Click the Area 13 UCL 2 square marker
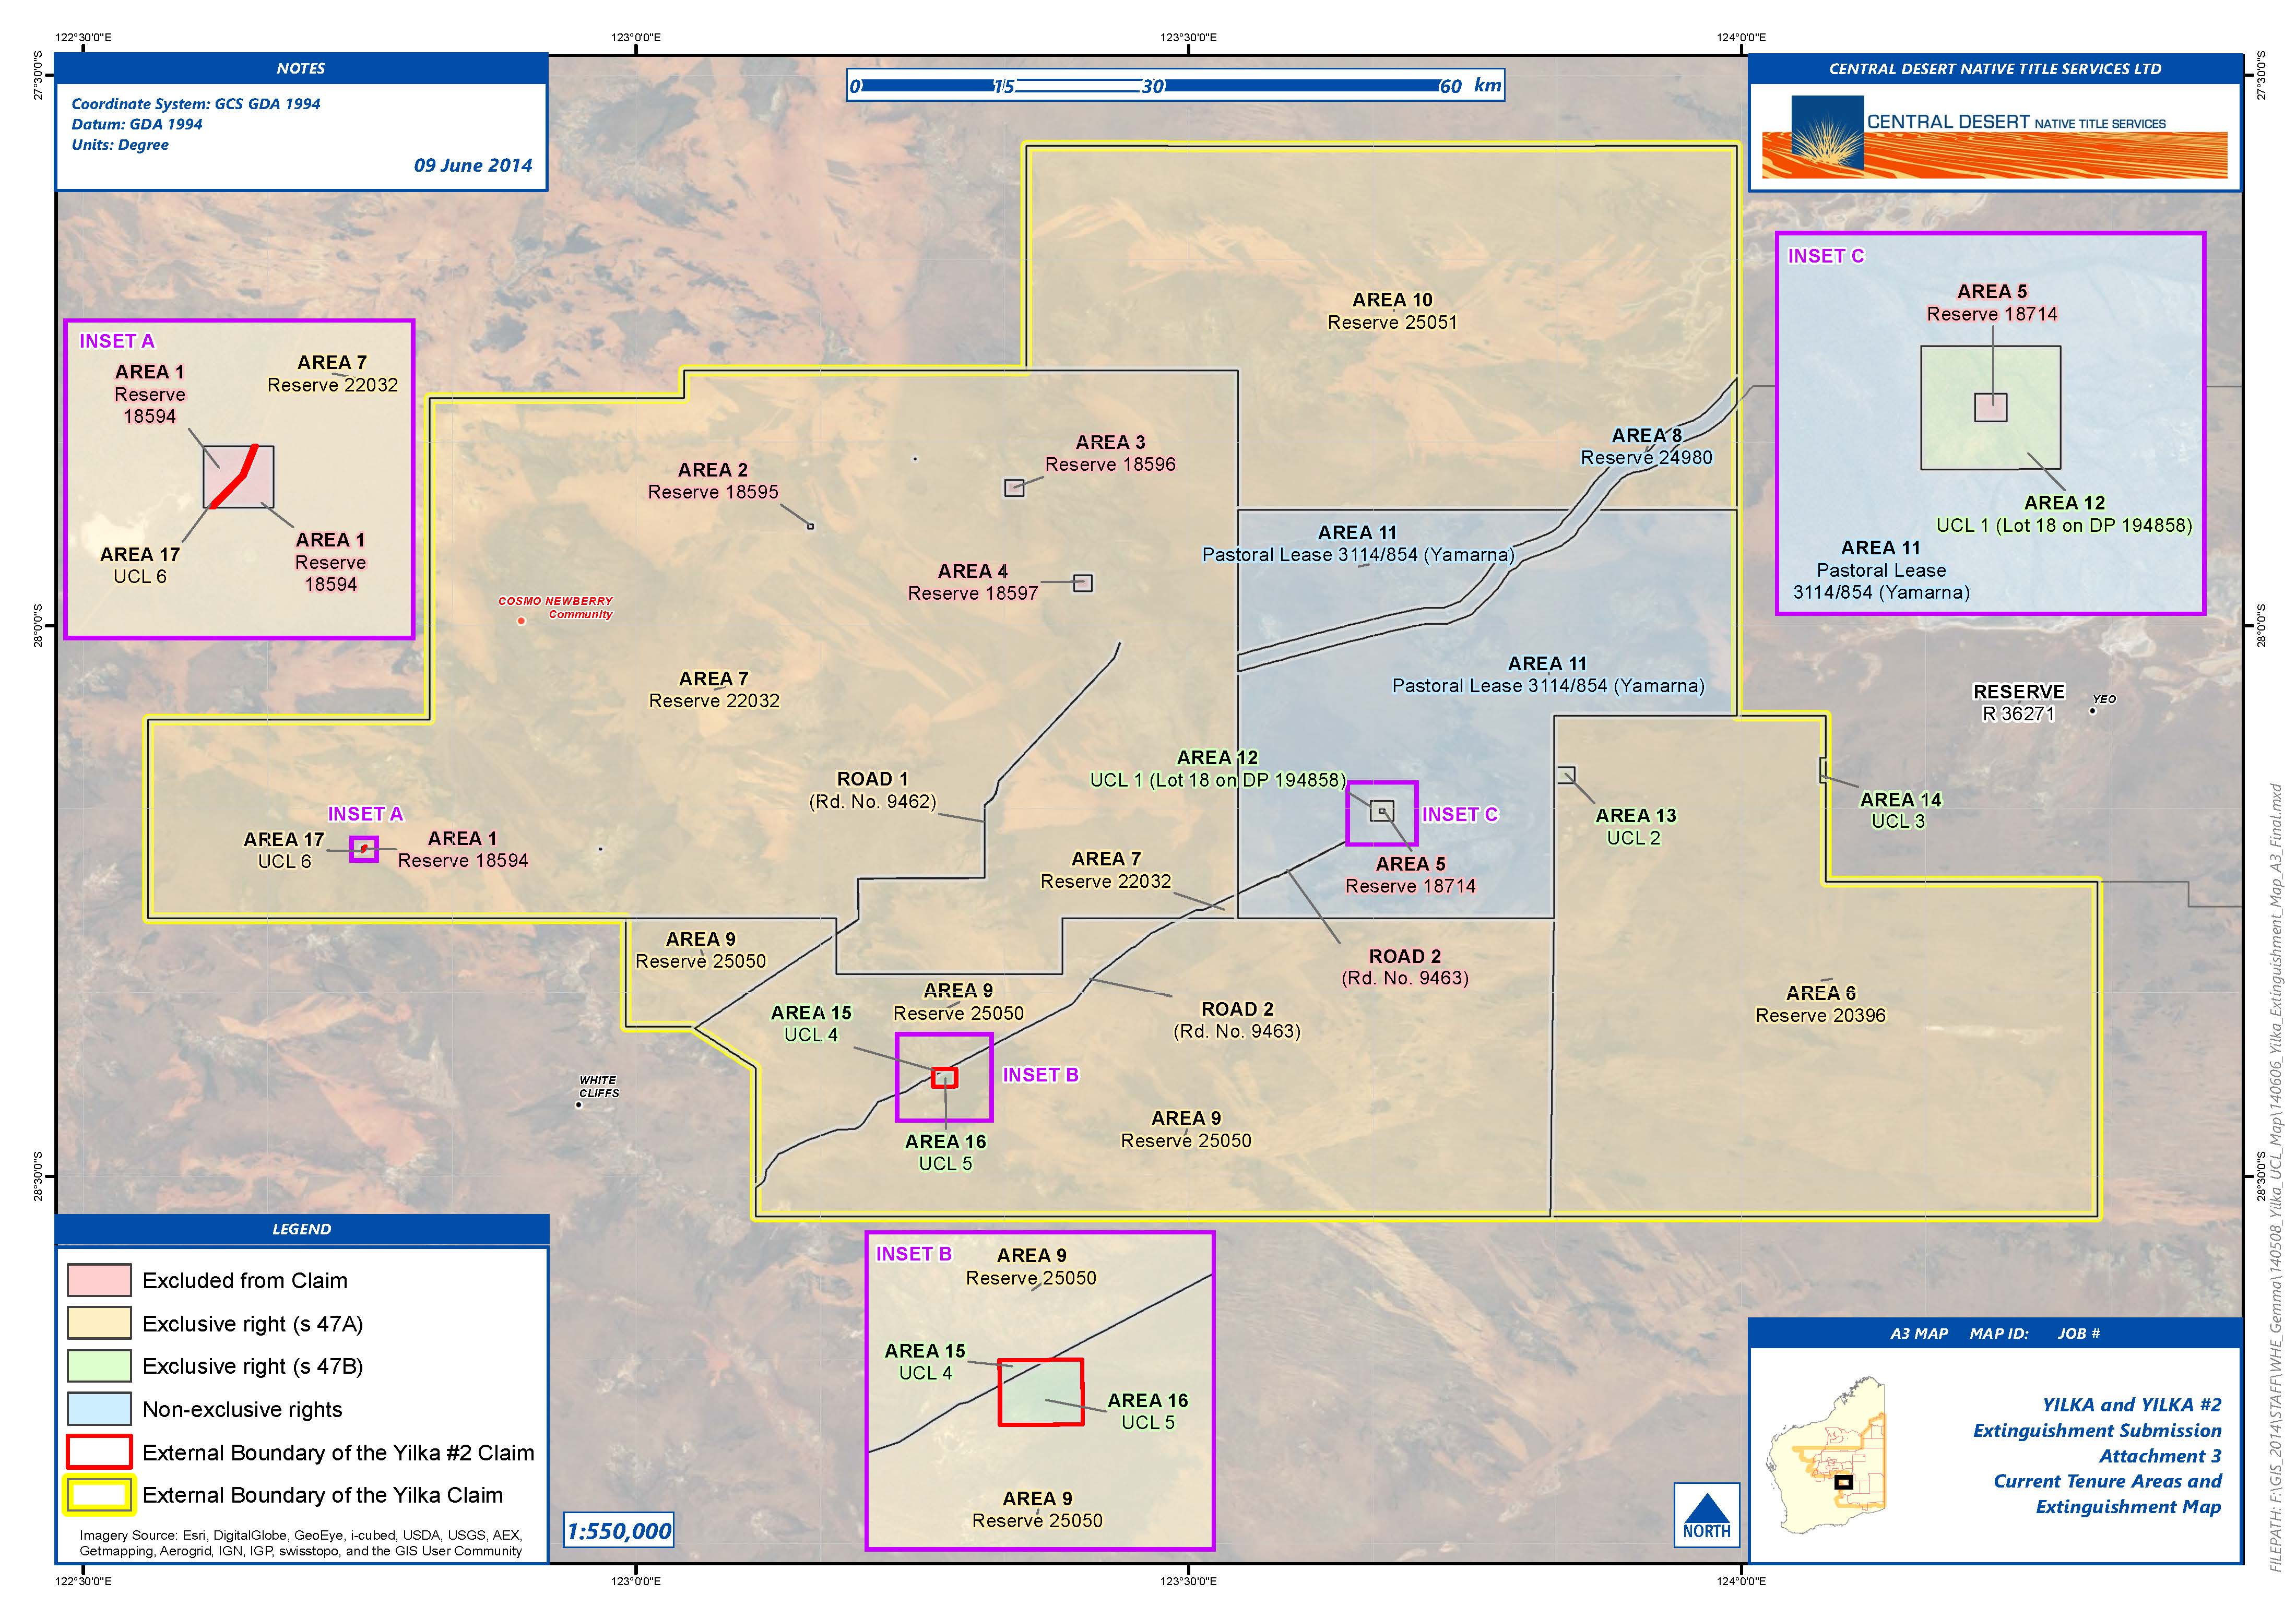 [1566, 775]
